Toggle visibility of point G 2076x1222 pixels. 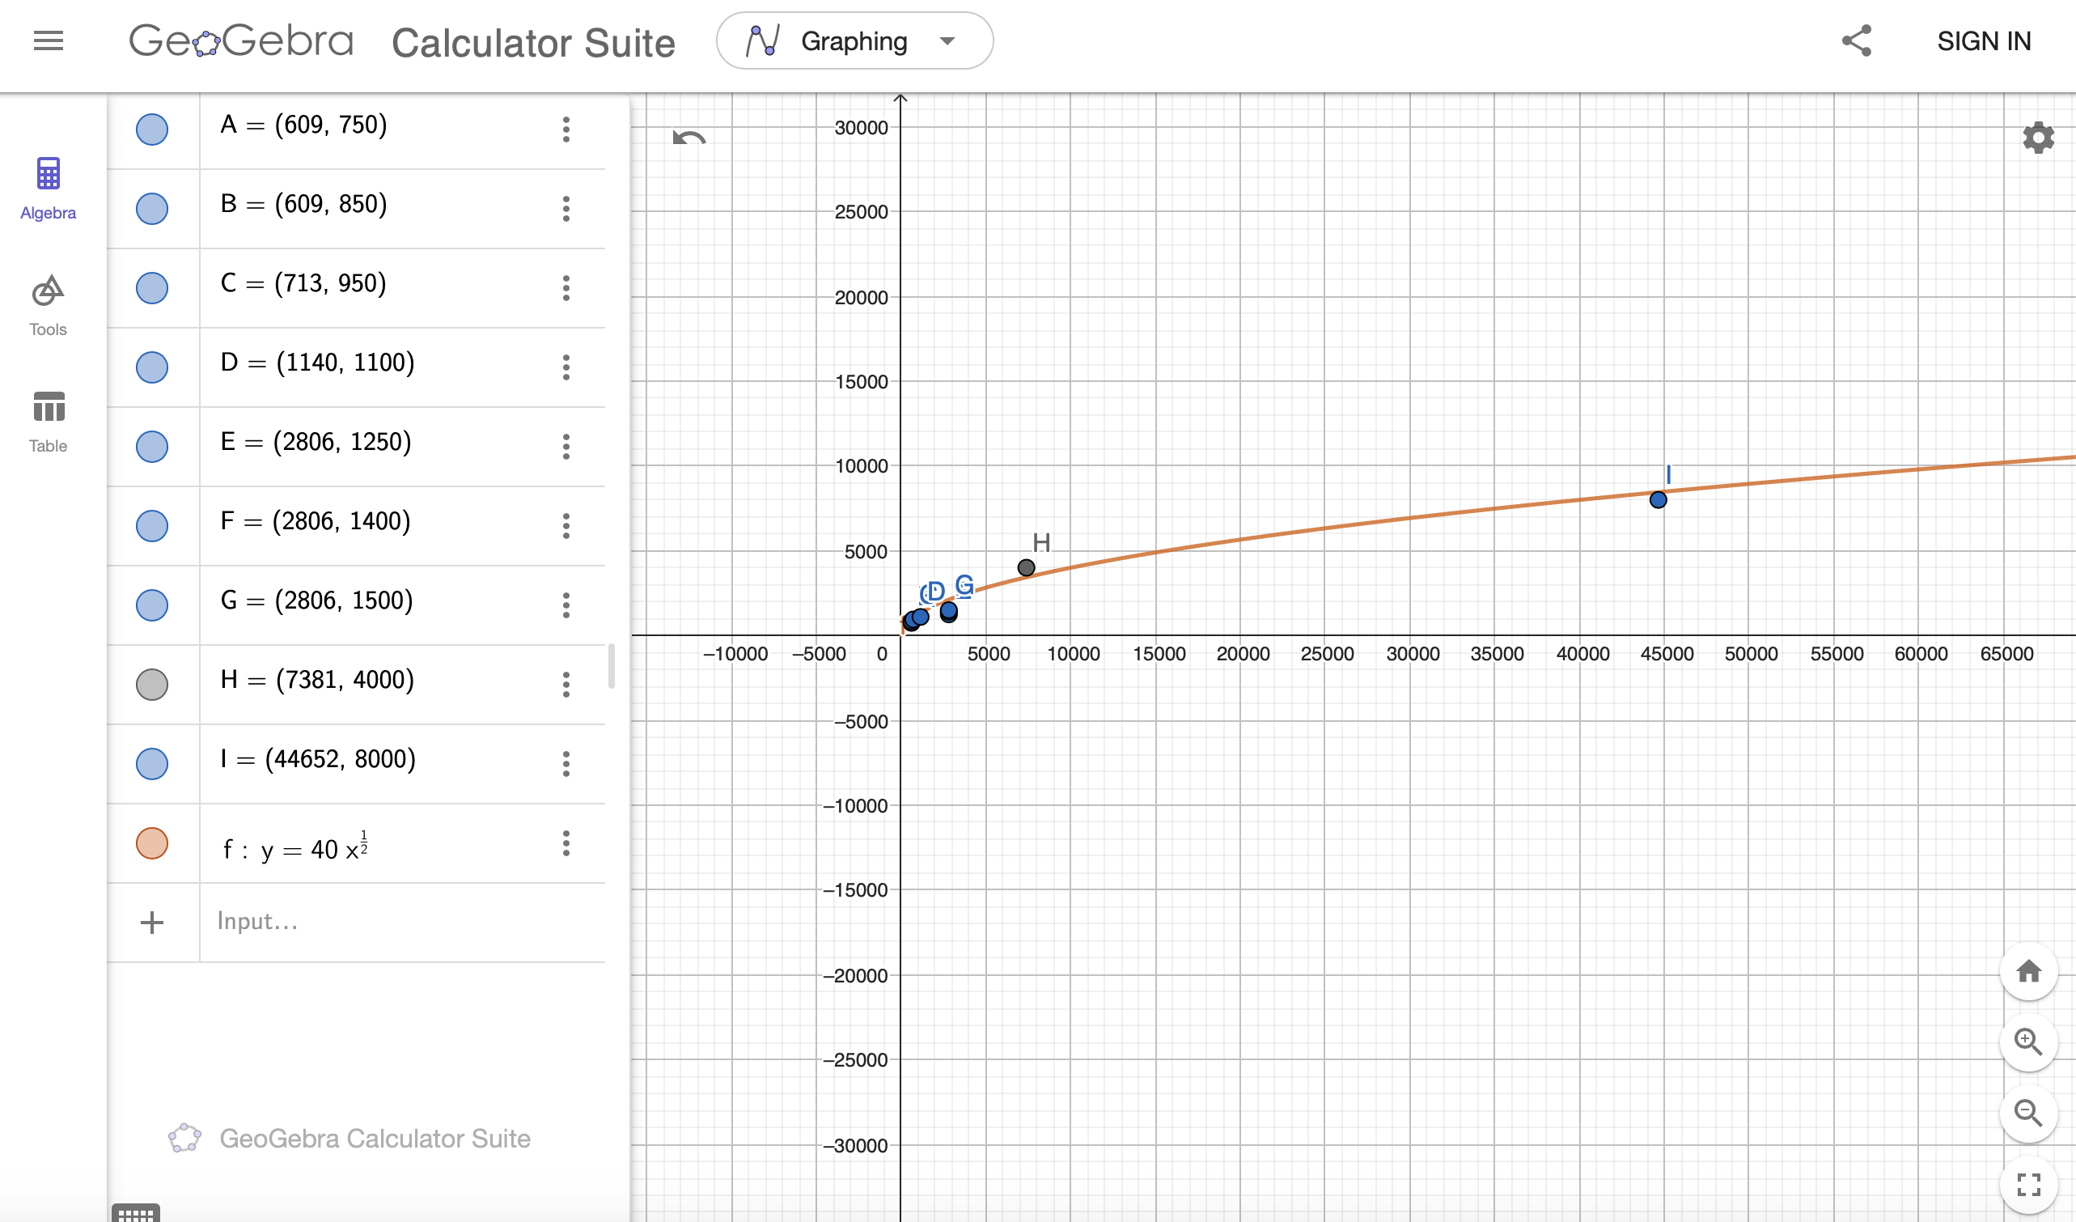point(151,605)
